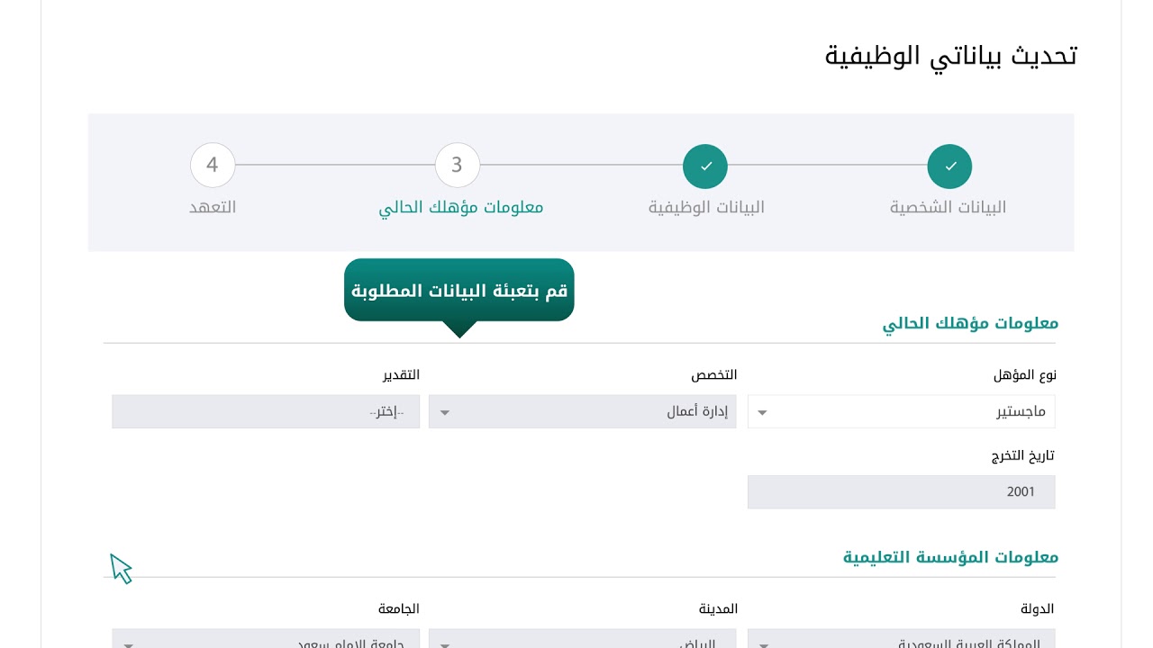
Task: Click the معلومات مؤهلك الحالي step label
Action: pyautogui.click(x=461, y=208)
